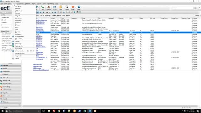Open the Reports menu in menu bar
The height and width of the screenshot is (113, 201).
(x=39, y=4)
